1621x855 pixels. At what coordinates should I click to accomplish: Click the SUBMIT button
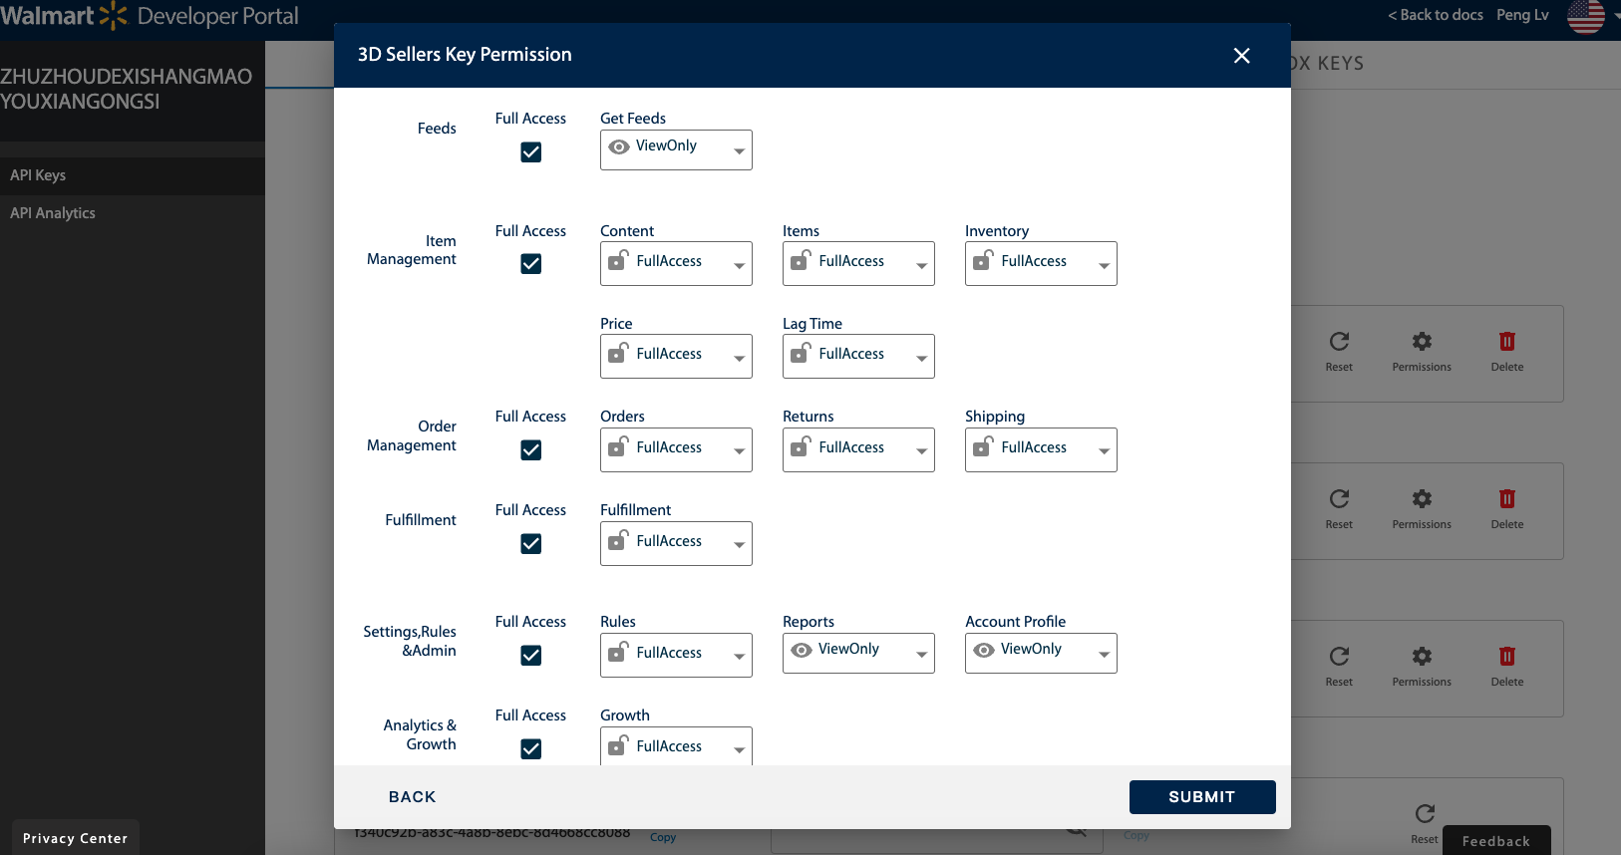(1202, 797)
